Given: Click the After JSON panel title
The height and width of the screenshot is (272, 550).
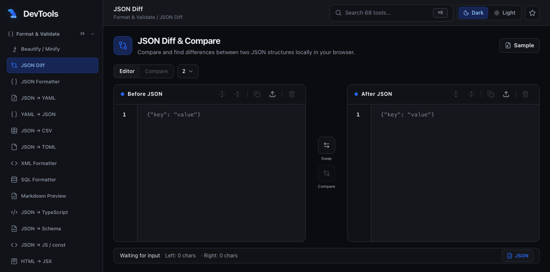Looking at the screenshot, I should 377,94.
